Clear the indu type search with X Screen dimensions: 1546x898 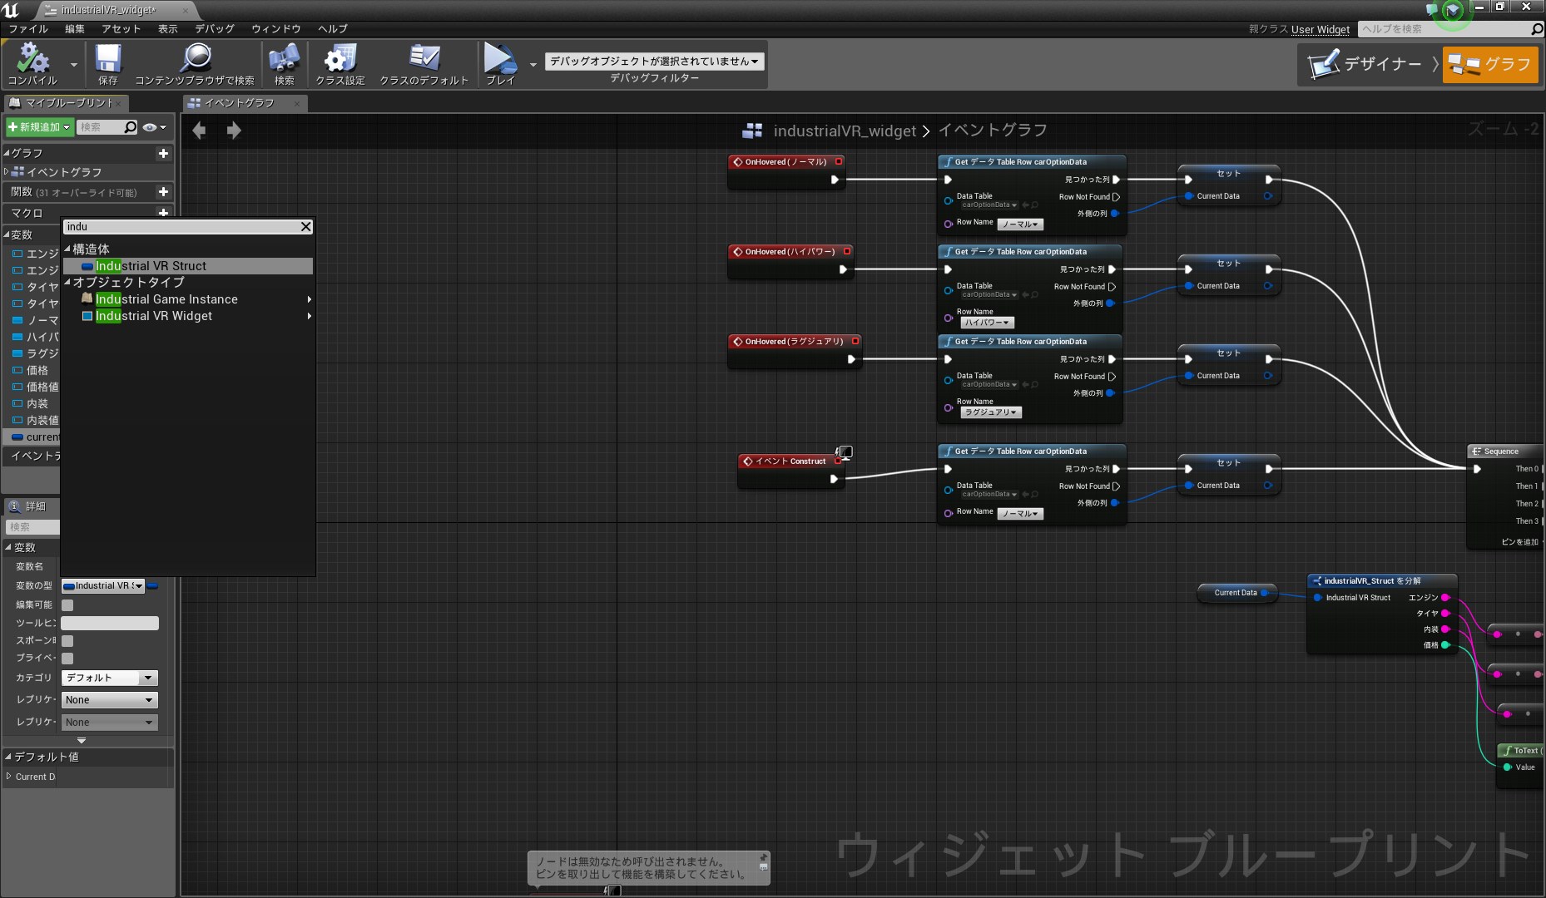[x=305, y=226]
